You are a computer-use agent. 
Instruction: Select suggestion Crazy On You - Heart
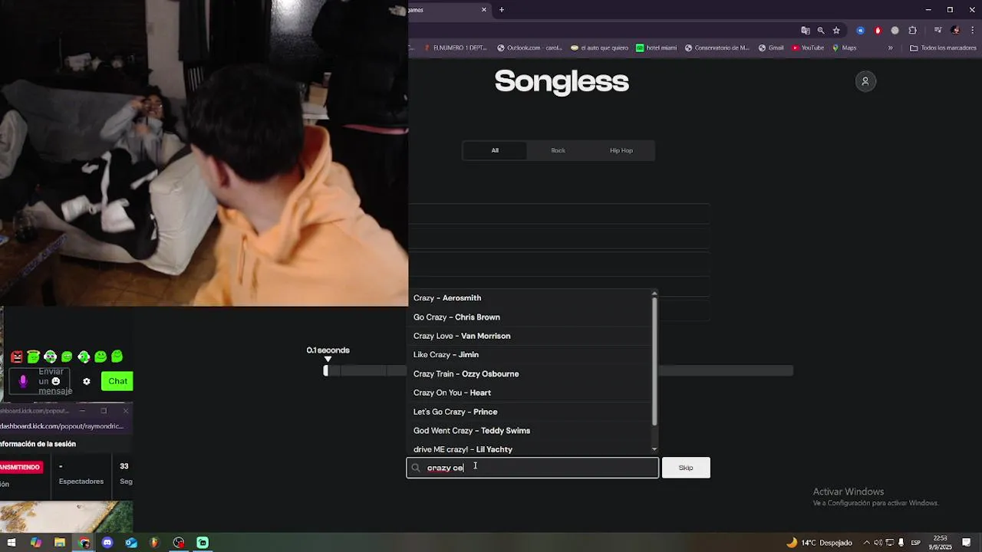529,393
